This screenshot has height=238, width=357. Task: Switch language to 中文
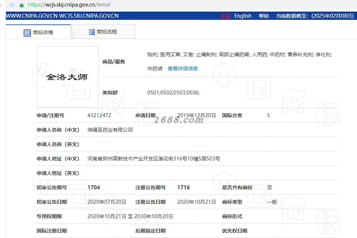(226, 16)
